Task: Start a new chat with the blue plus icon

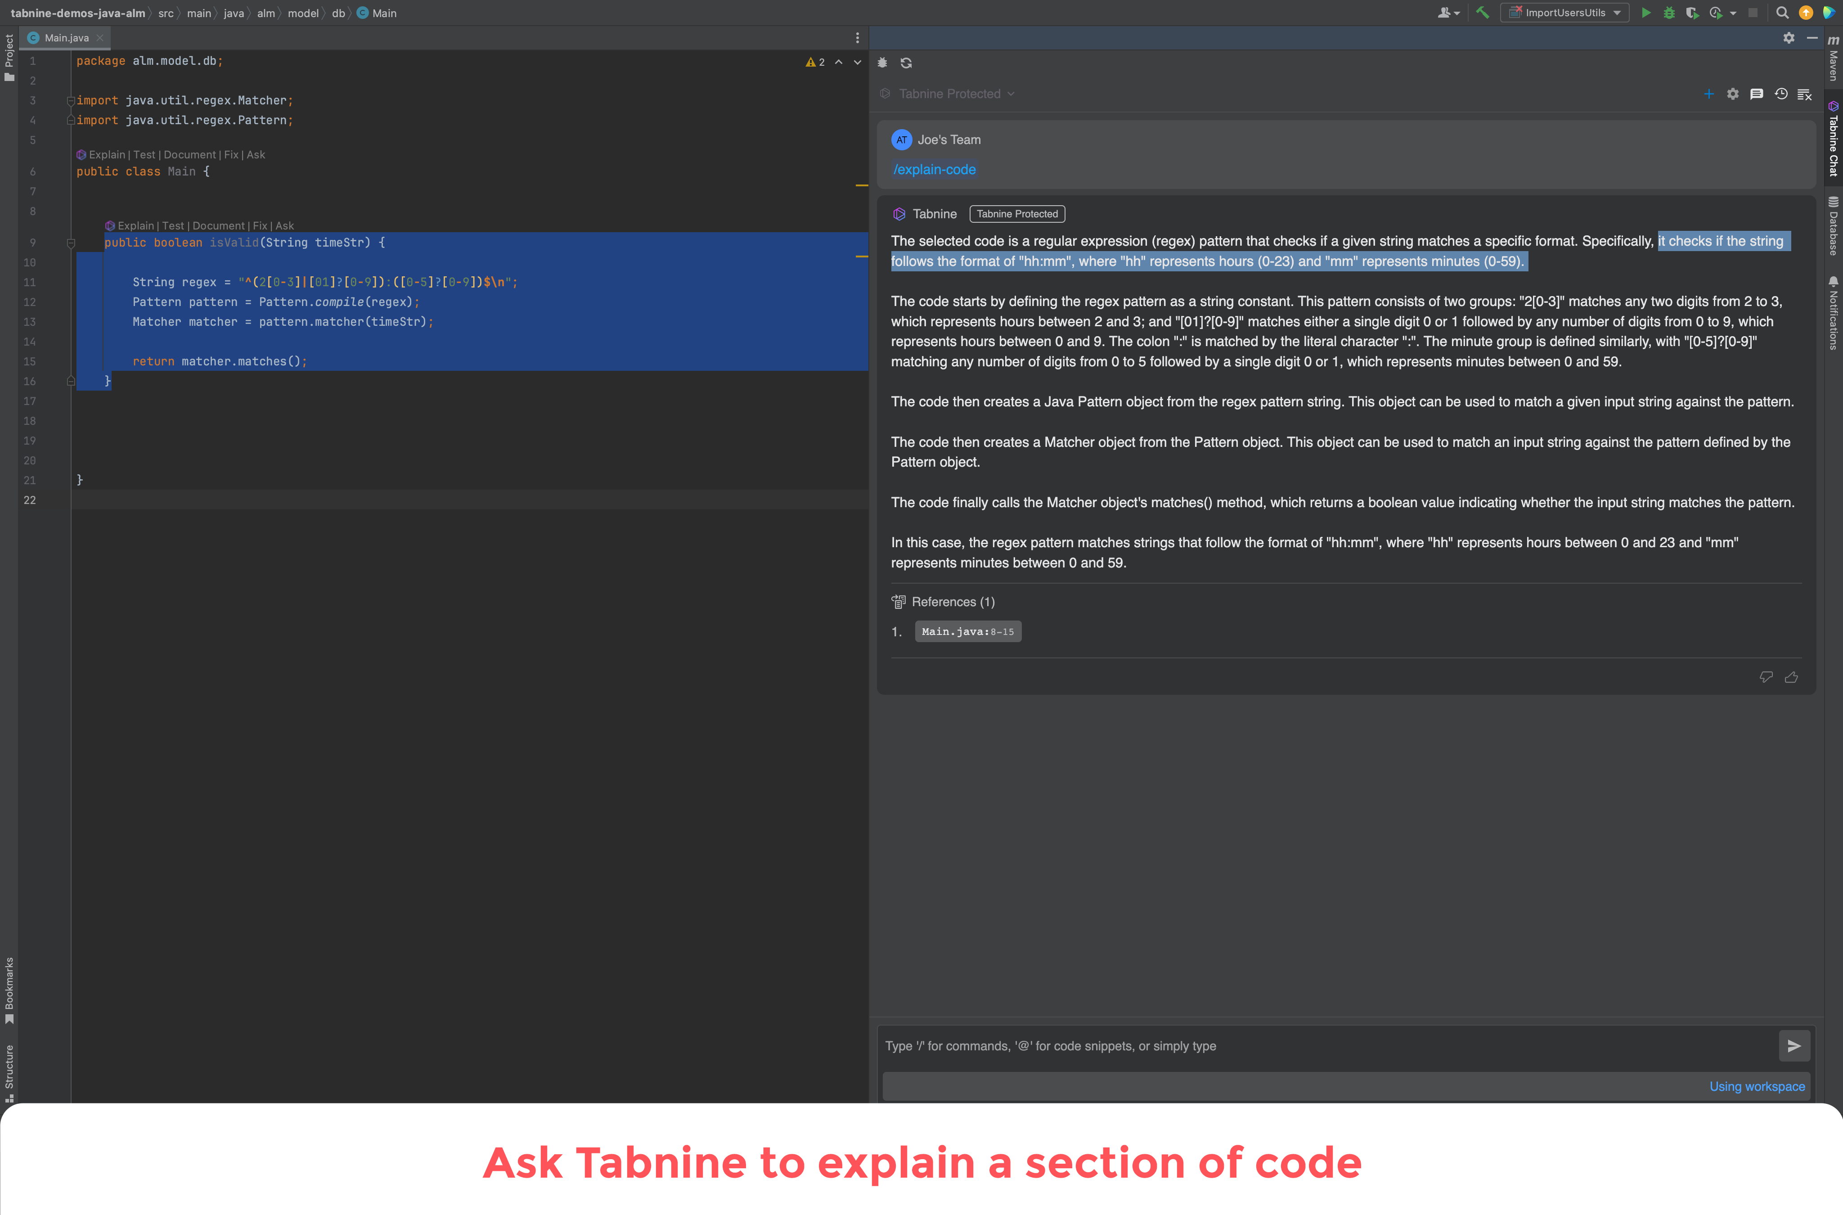Action: click(x=1709, y=94)
